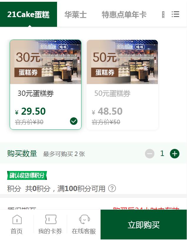Click the 确认收货得积分 green badge
This screenshot has width=187, height=240.
point(27,175)
